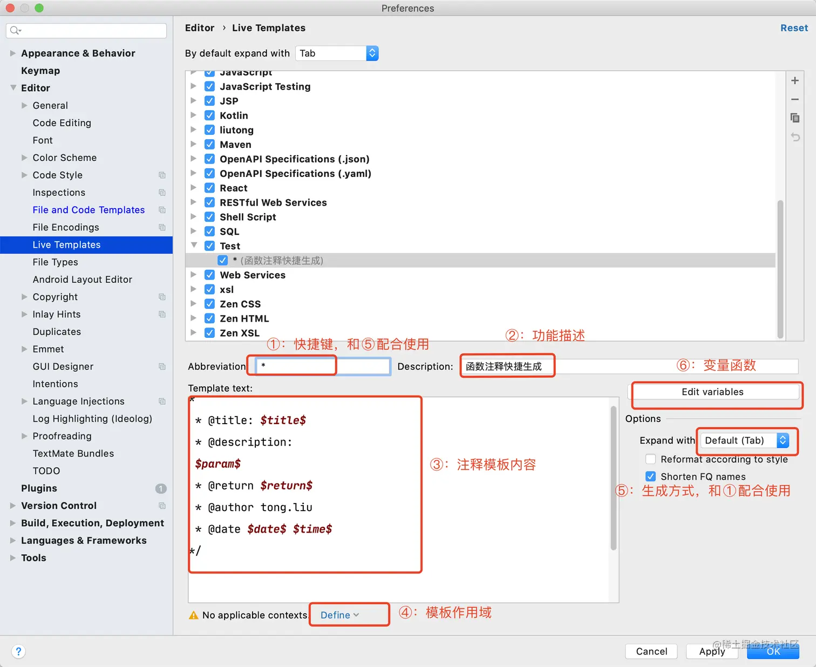
Task: Expand the SQL template group
Action: [194, 231]
